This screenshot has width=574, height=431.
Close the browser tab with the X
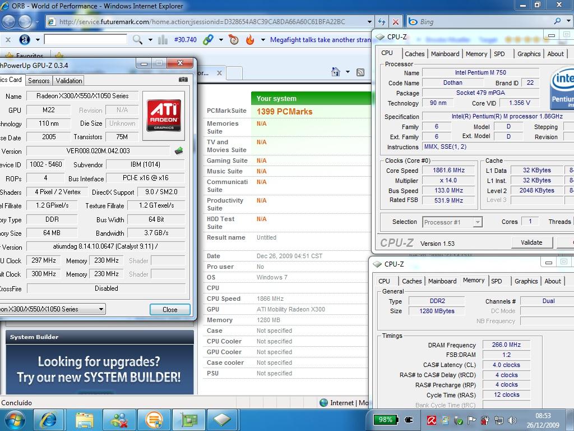coord(219,73)
